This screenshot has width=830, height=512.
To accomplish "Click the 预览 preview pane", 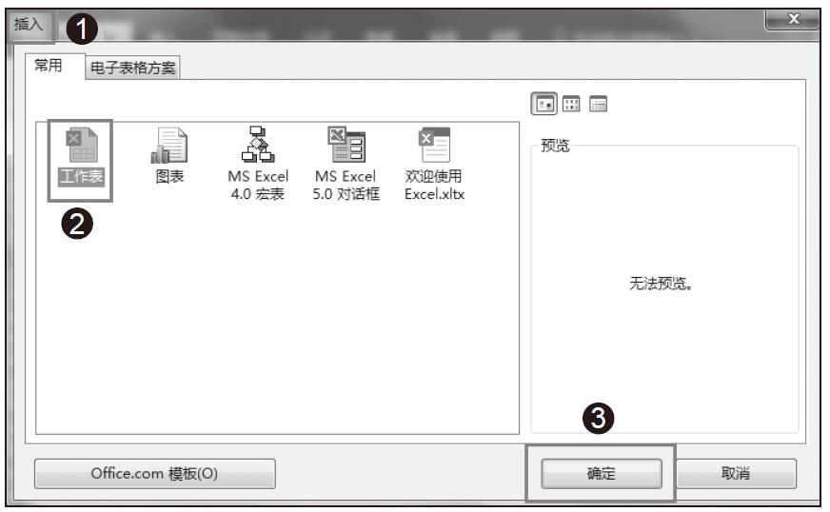I will 664,362.
